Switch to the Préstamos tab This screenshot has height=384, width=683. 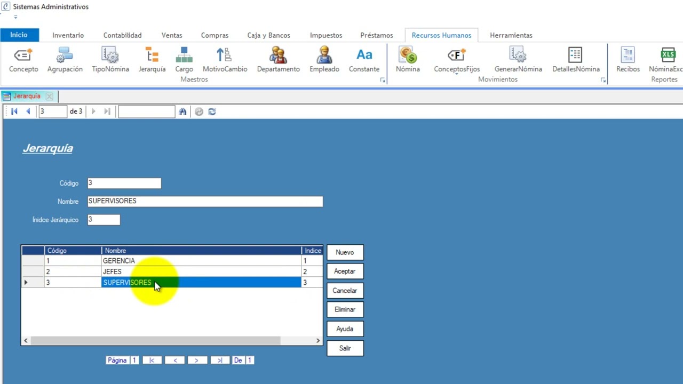376,35
